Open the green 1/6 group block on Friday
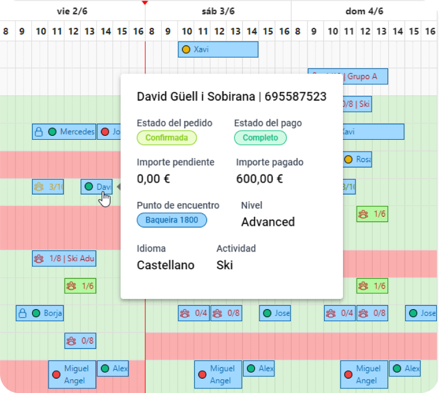The width and height of the screenshot is (439, 393). [x=81, y=286]
